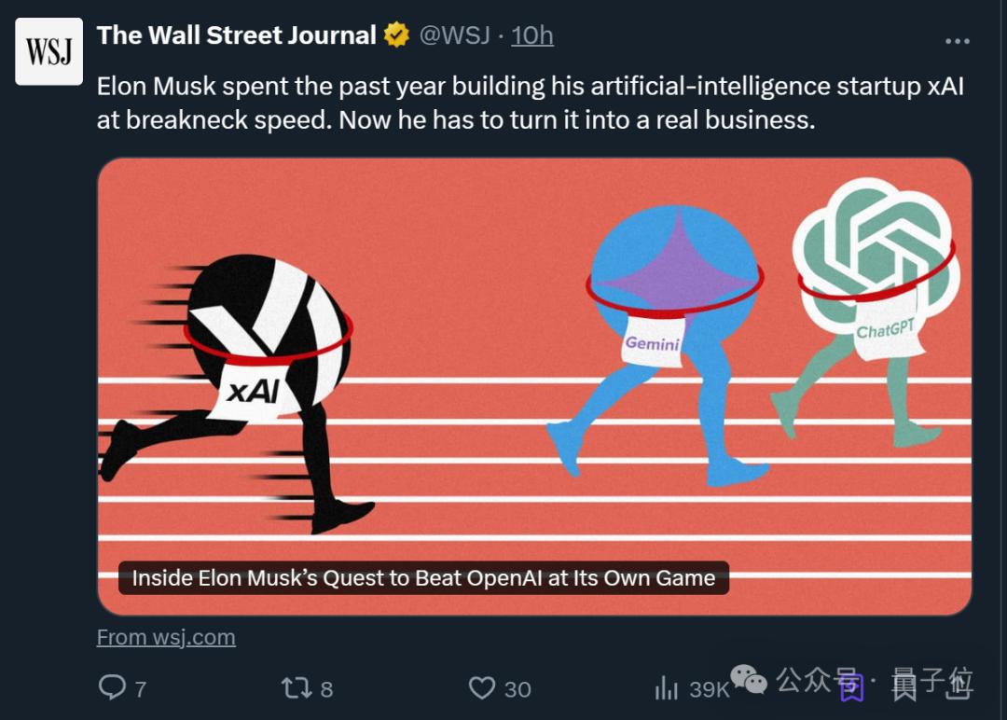The height and width of the screenshot is (720, 1007).
Task: Click the share upload icon
Action: pos(958,687)
